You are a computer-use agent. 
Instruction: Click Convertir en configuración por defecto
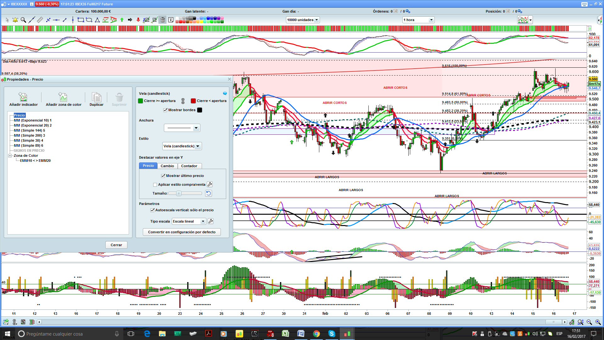[182, 232]
